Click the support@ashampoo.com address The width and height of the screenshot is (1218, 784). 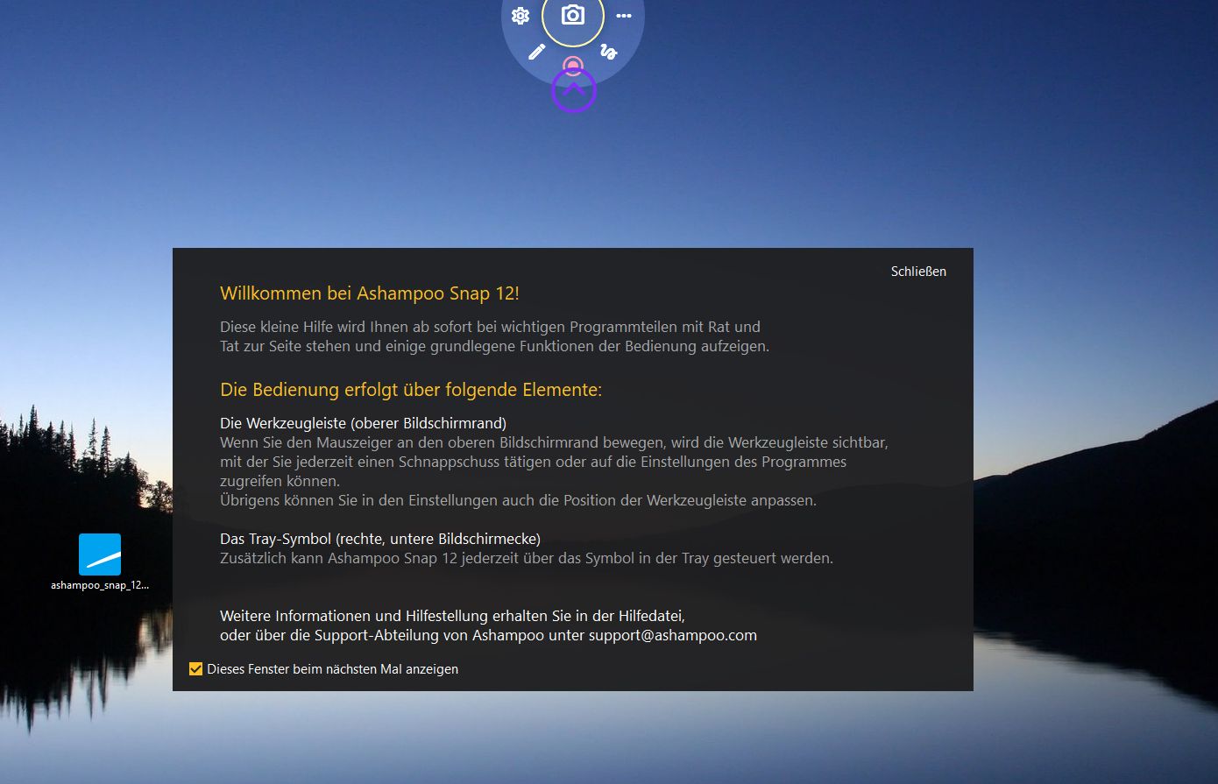(673, 635)
